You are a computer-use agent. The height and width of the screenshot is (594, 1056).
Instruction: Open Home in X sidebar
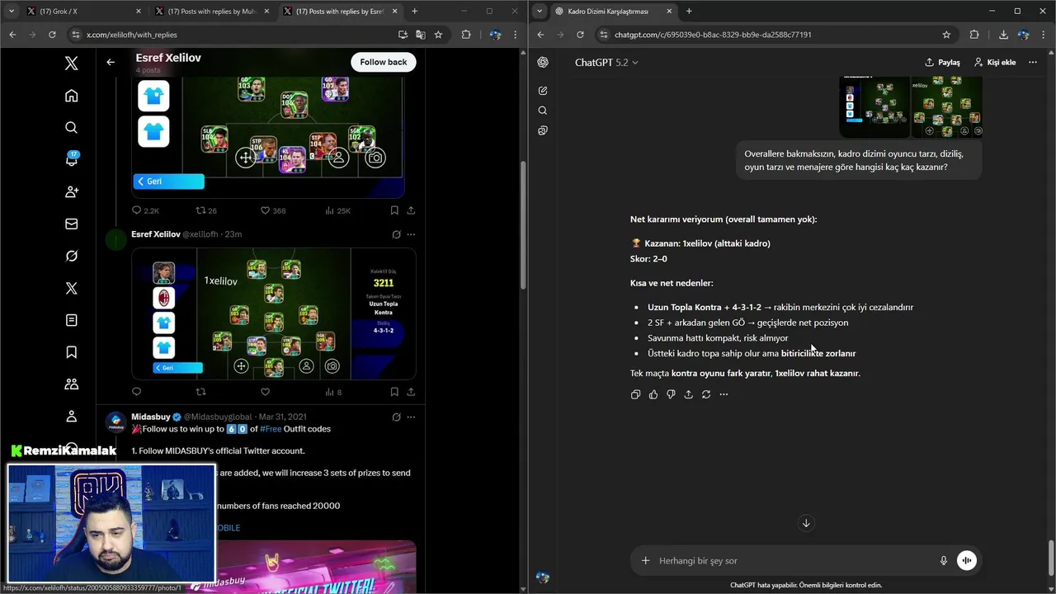pos(72,96)
